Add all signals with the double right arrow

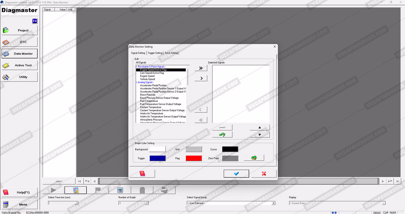pos(201,68)
